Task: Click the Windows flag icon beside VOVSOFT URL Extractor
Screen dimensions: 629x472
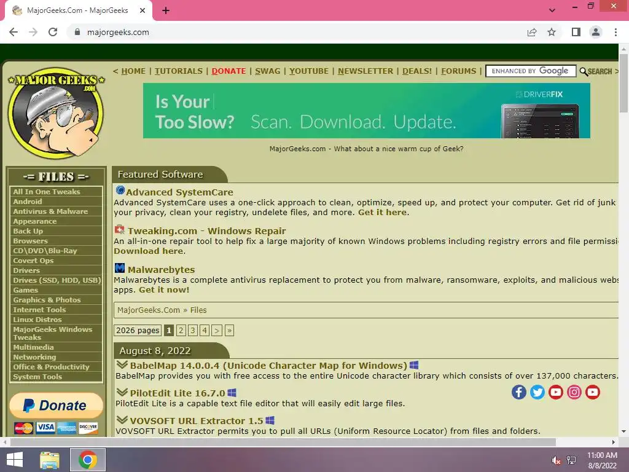Action: (x=270, y=420)
